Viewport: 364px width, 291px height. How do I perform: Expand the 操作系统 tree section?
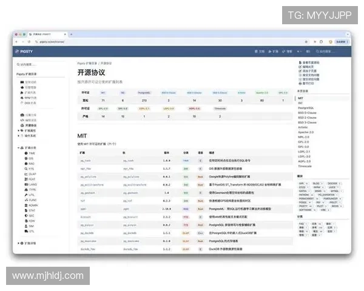pos(19,136)
